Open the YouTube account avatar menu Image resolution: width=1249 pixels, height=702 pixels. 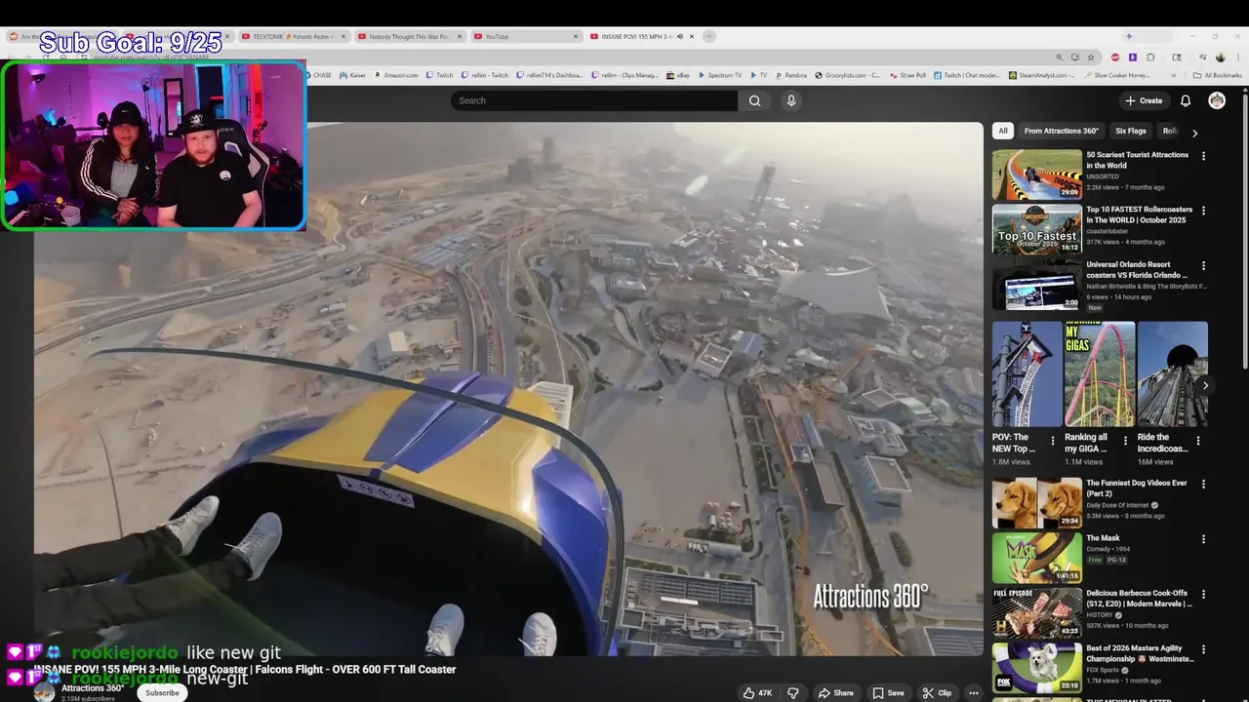(1217, 100)
